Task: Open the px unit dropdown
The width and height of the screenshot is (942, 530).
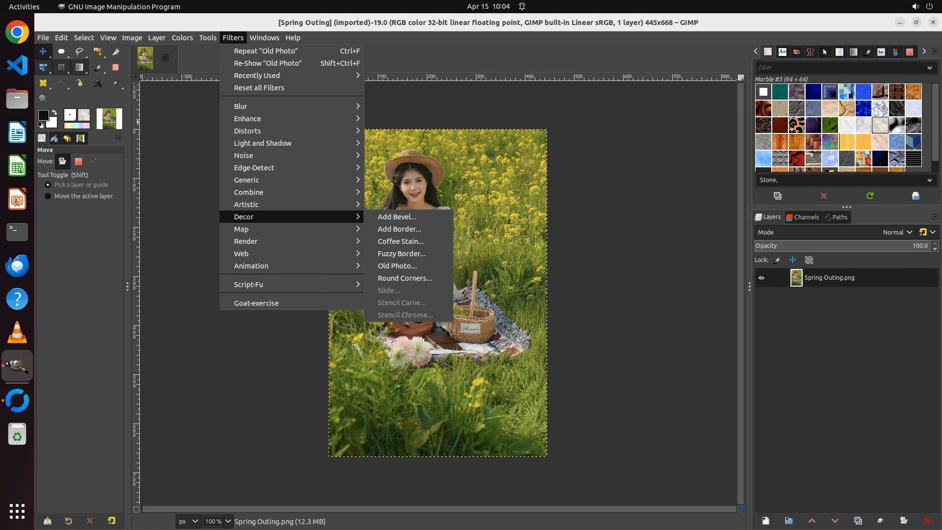Action: (x=188, y=521)
